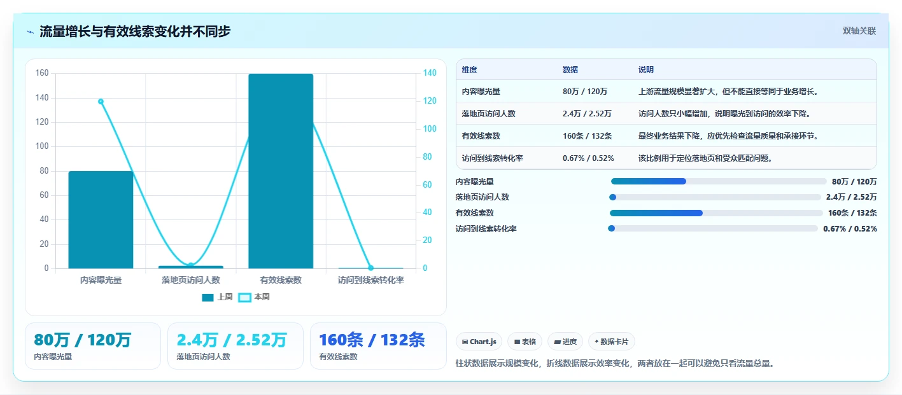902x395 pixels.
Task: Click the 内容曝光量 bar in chart
Action: (x=101, y=219)
